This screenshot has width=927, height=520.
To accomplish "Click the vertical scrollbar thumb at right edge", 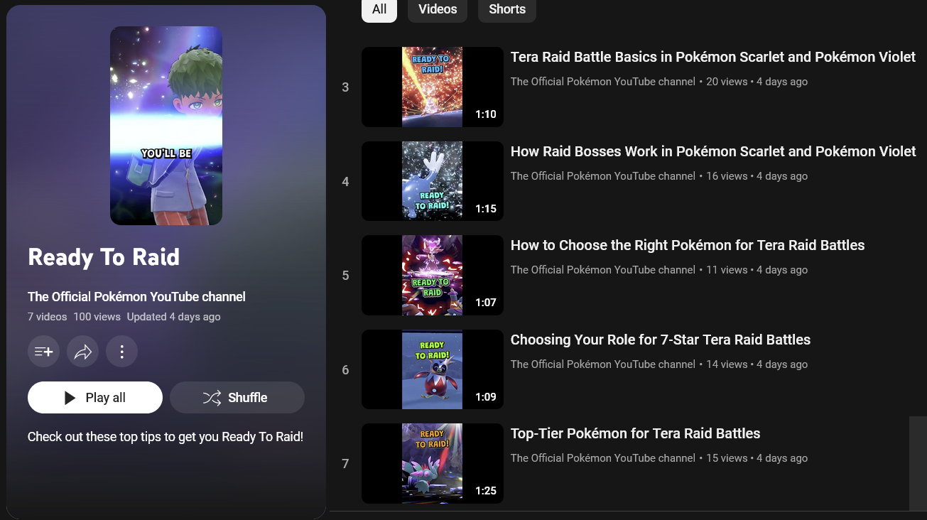I will point(918,463).
